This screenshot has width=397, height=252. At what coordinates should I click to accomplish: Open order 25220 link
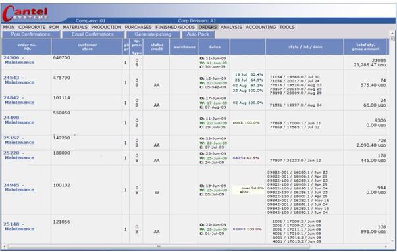coord(11,153)
